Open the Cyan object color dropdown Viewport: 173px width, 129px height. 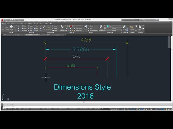point(114,26)
